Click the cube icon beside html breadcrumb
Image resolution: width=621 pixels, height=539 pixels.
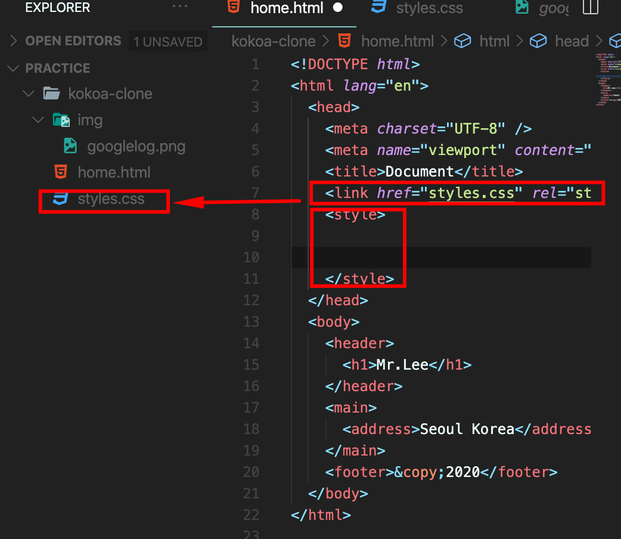(x=462, y=41)
